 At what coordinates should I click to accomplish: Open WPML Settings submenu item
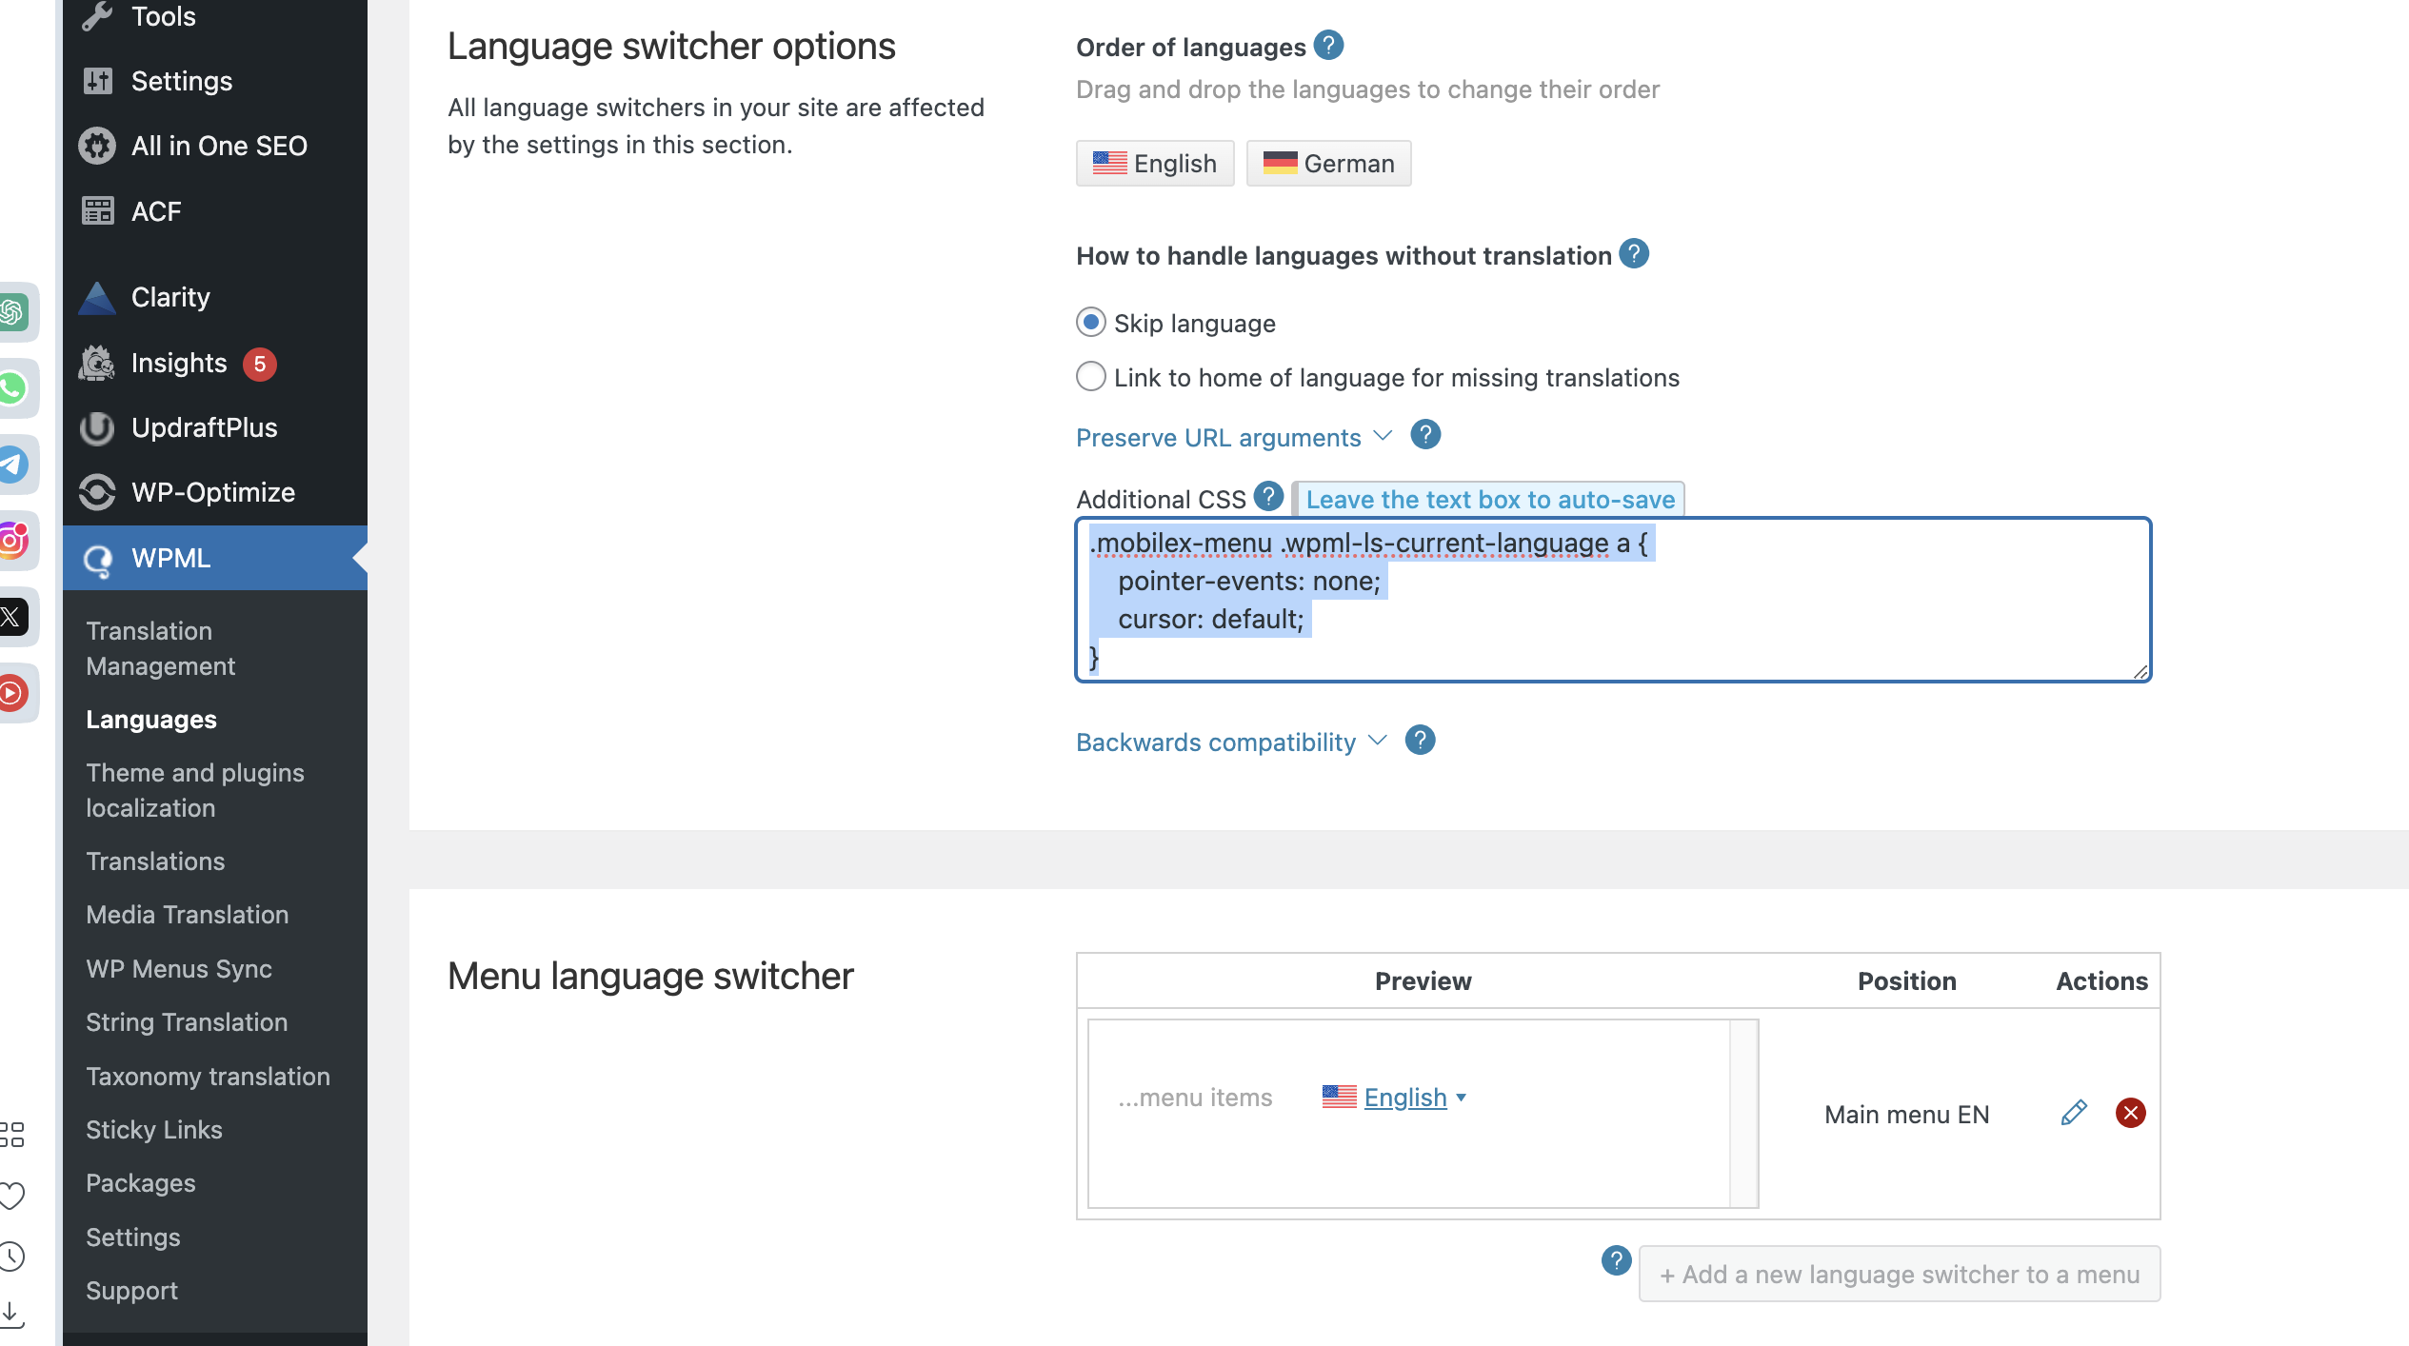click(x=133, y=1237)
